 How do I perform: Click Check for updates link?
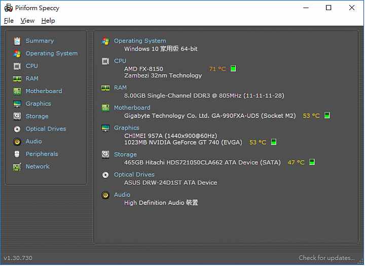[327, 258]
